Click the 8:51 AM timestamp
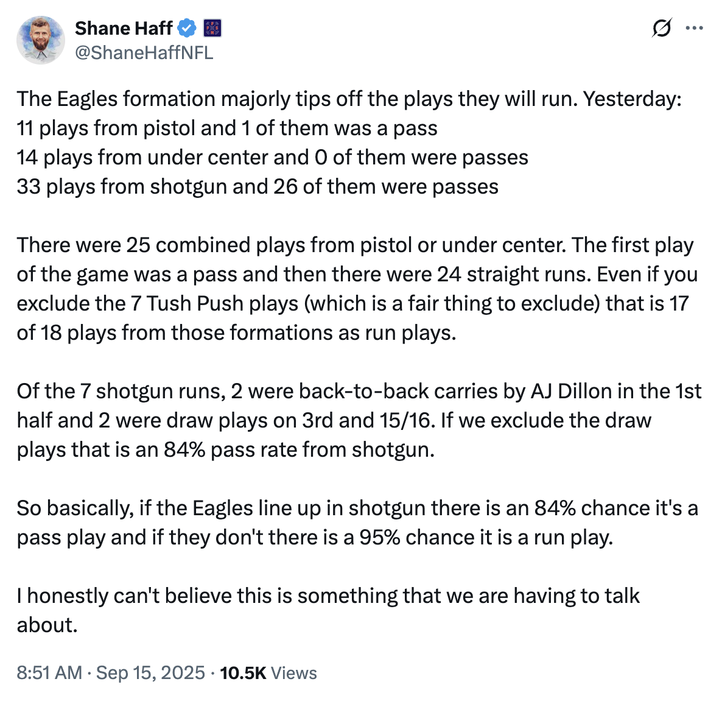The image size is (722, 704). coord(49,673)
